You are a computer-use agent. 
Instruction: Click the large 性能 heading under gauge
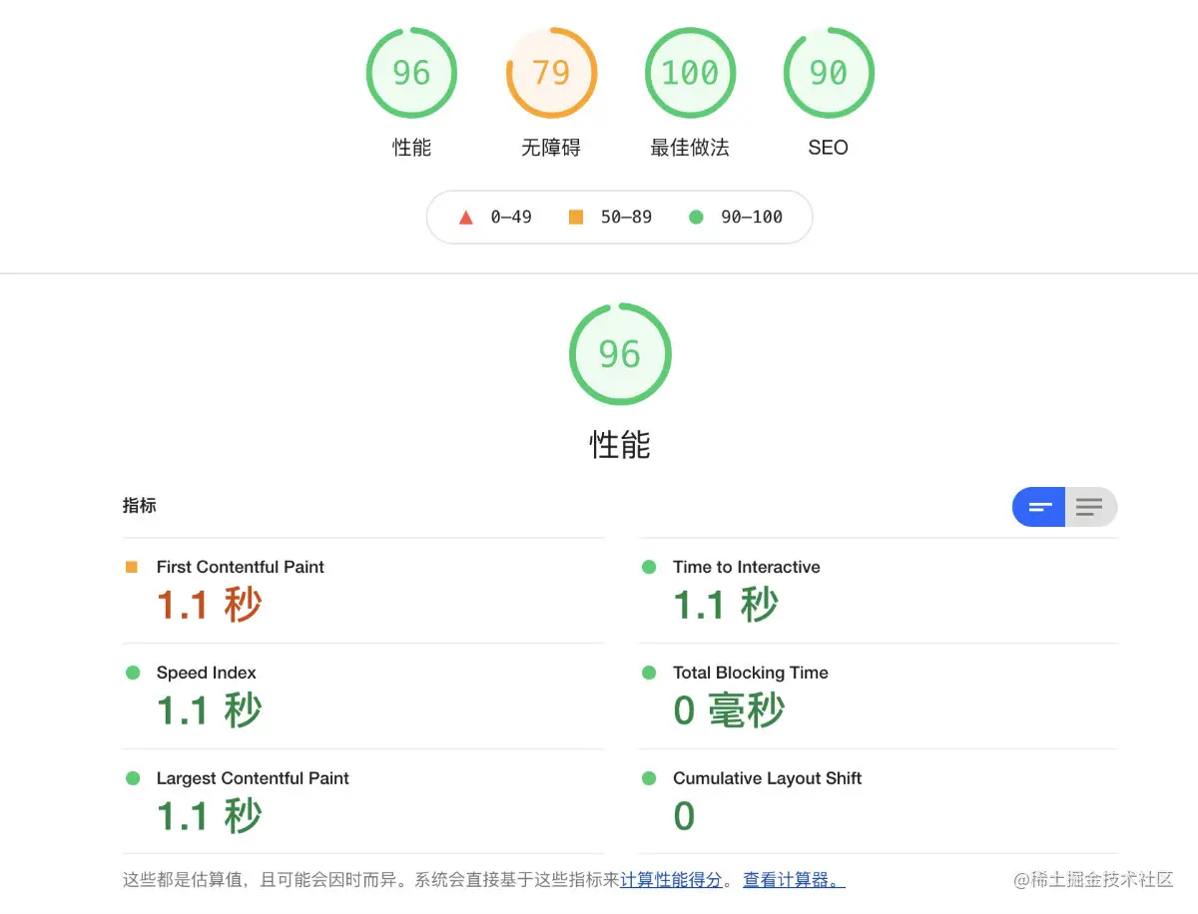(620, 444)
